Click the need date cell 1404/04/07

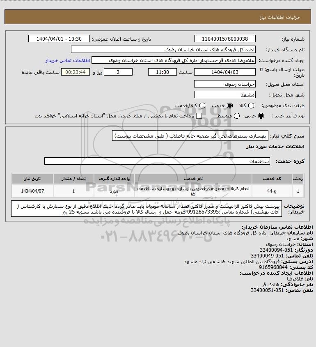pyautogui.click(x=32, y=191)
